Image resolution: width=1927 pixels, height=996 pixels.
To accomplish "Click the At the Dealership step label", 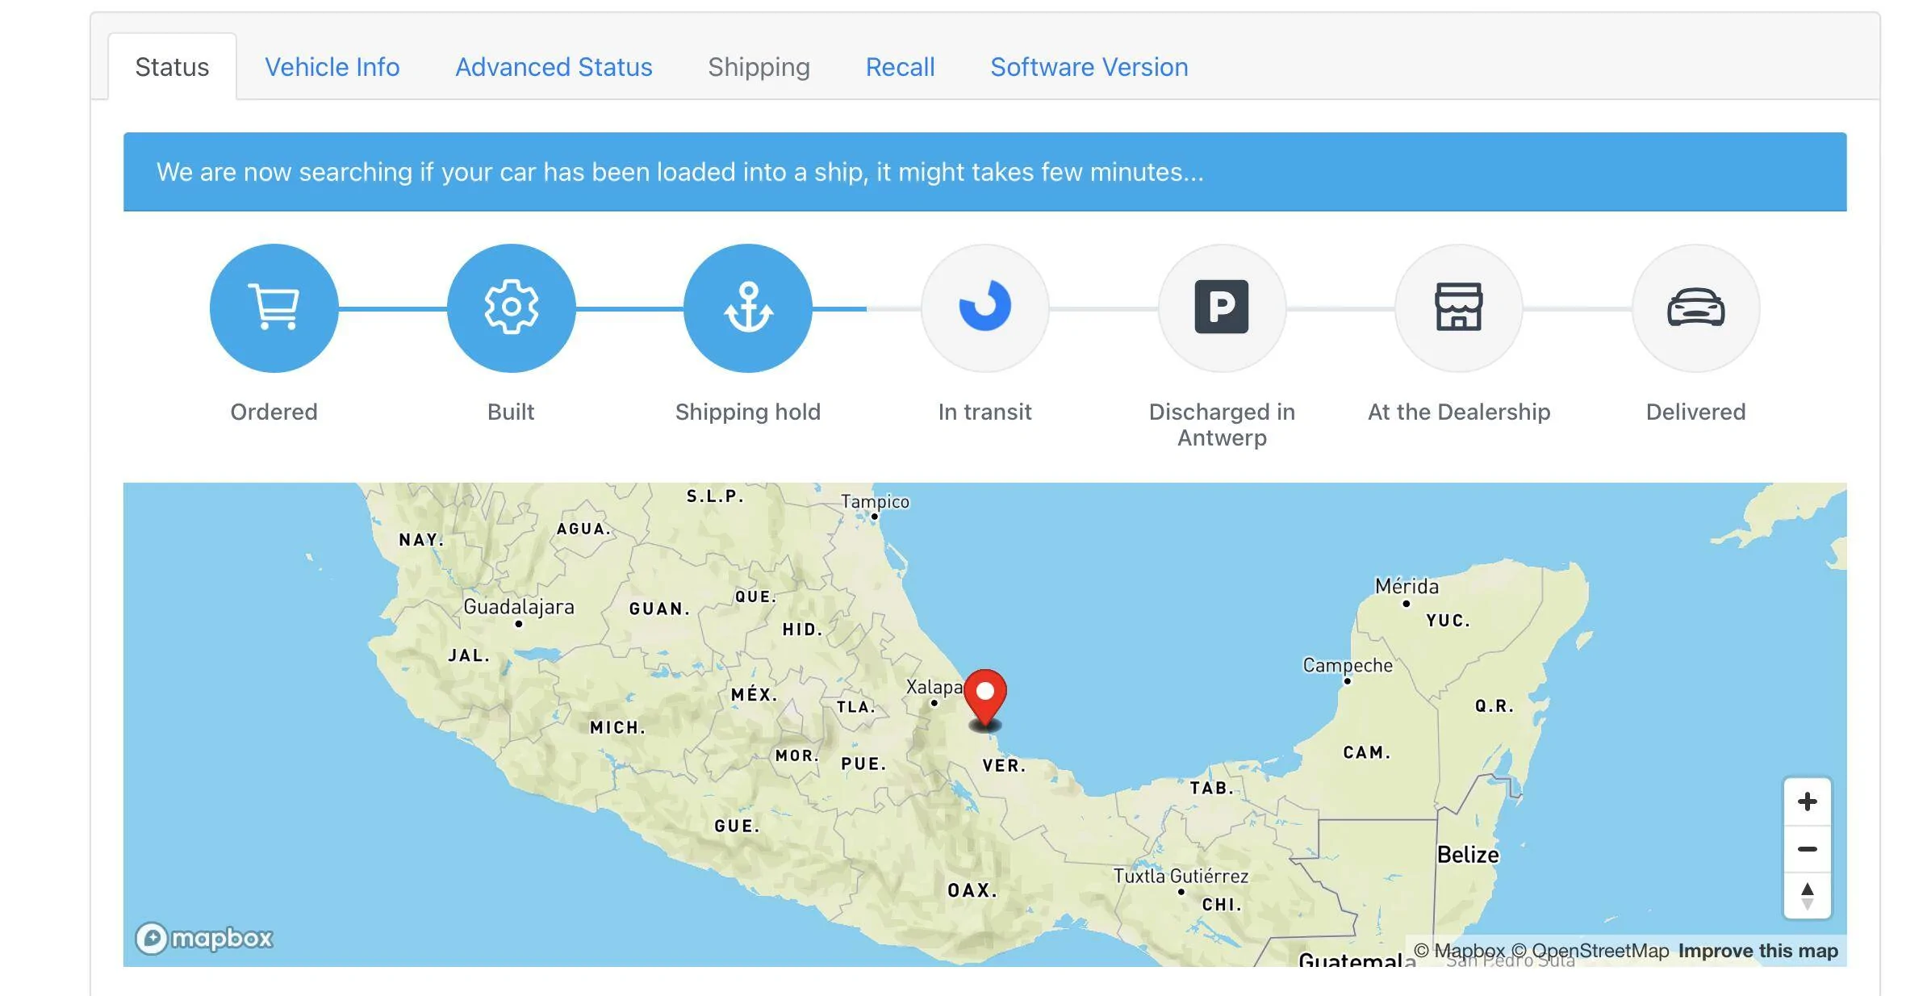I will click(1459, 412).
